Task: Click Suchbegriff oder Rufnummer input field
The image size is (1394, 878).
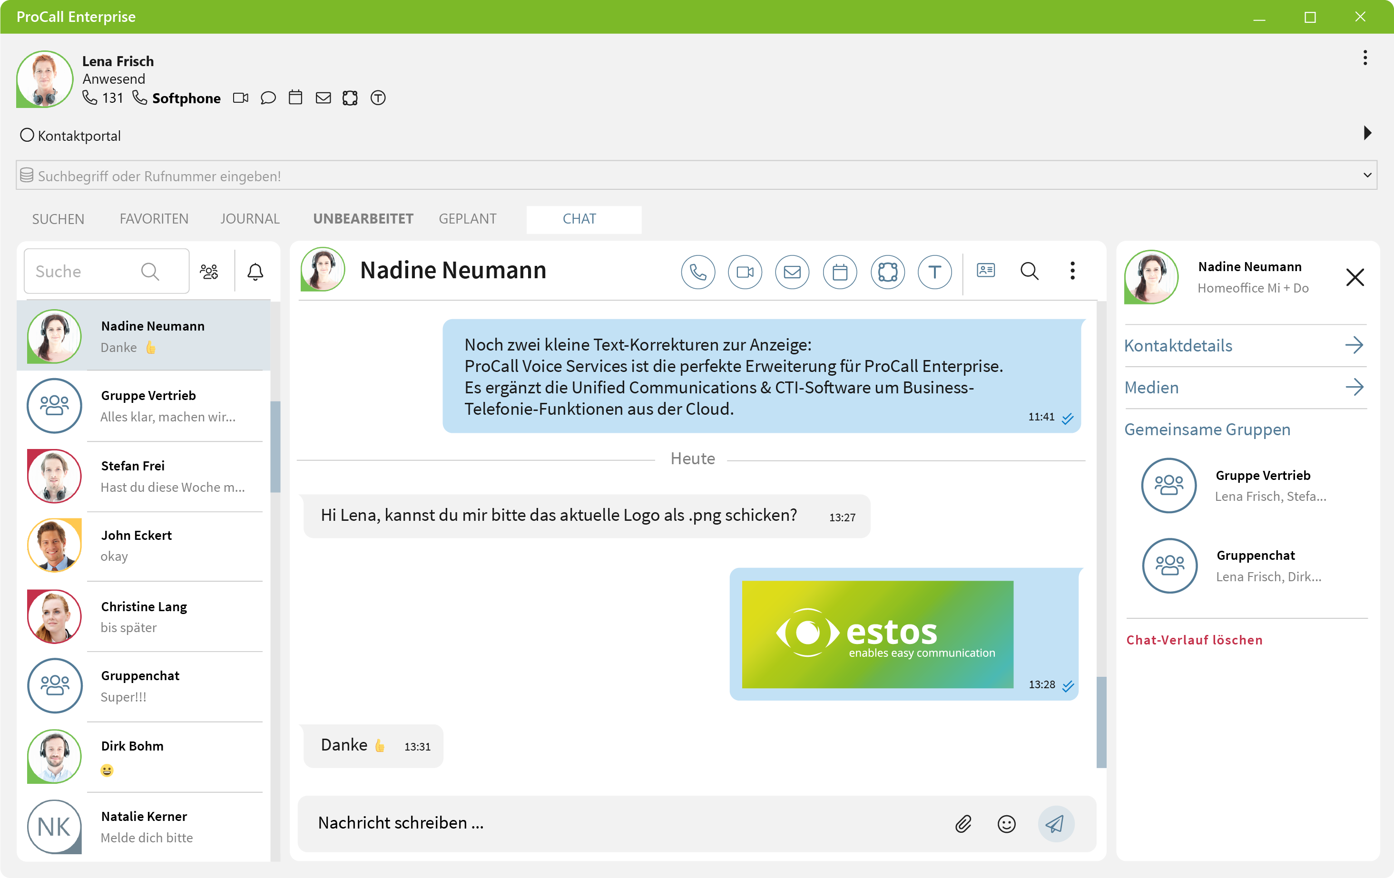Action: (x=696, y=176)
